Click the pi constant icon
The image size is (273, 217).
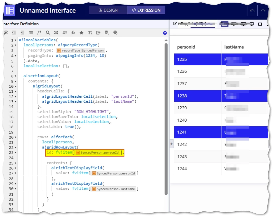90,33
